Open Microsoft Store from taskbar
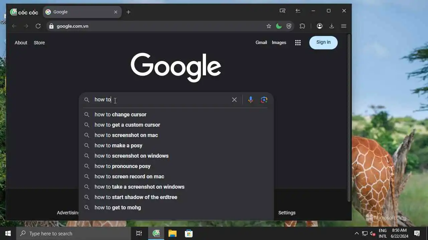The height and width of the screenshot is (240, 428). (189, 233)
